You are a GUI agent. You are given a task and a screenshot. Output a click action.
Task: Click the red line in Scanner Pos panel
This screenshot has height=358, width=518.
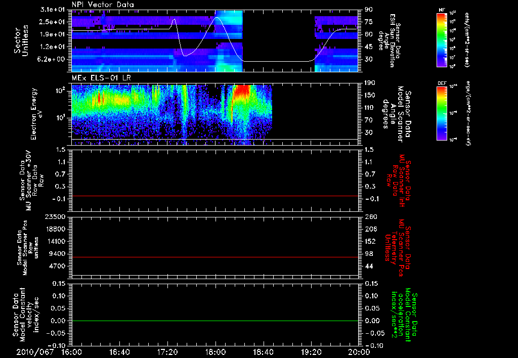tap(214, 257)
